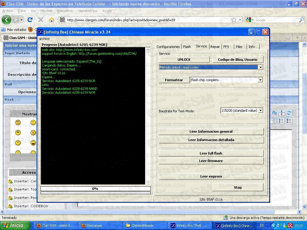The height and width of the screenshot is (230, 307).
Task: Open Más visitados bookmarks folder
Action: [x=14, y=30]
